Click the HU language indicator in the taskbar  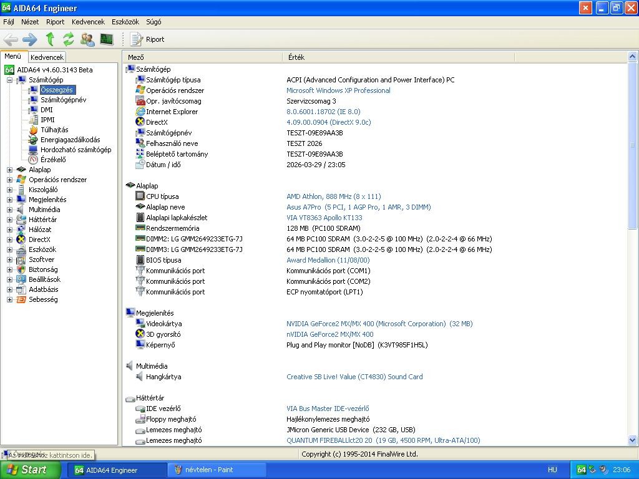click(552, 470)
